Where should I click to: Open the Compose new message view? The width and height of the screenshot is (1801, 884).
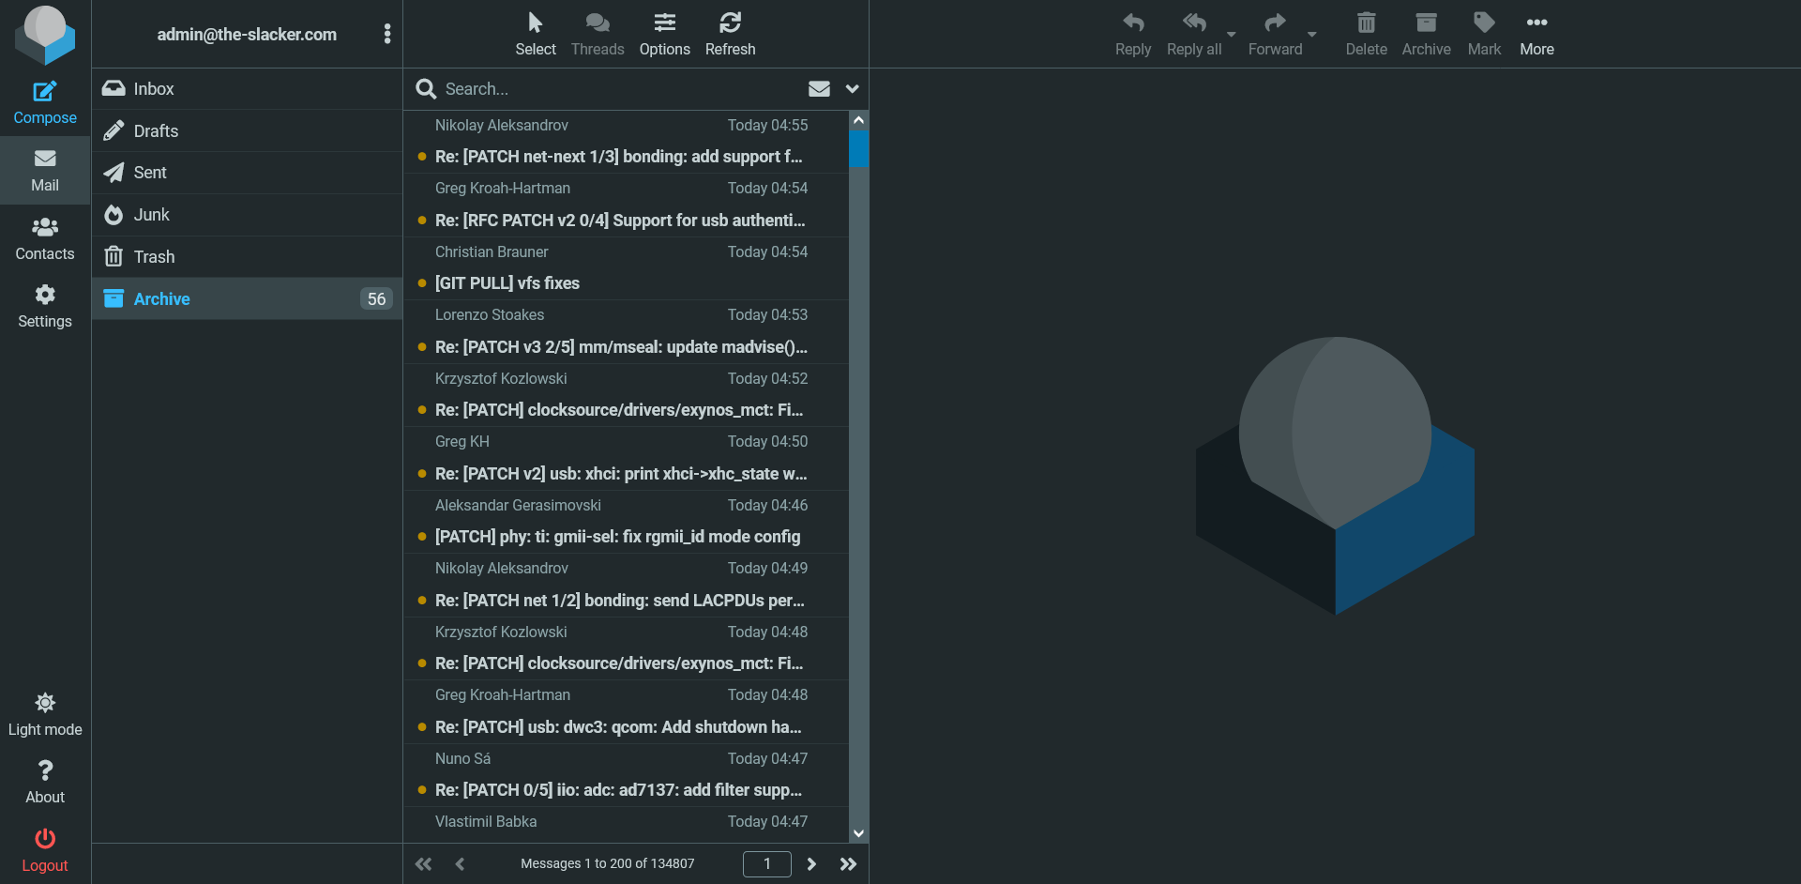coord(44,99)
